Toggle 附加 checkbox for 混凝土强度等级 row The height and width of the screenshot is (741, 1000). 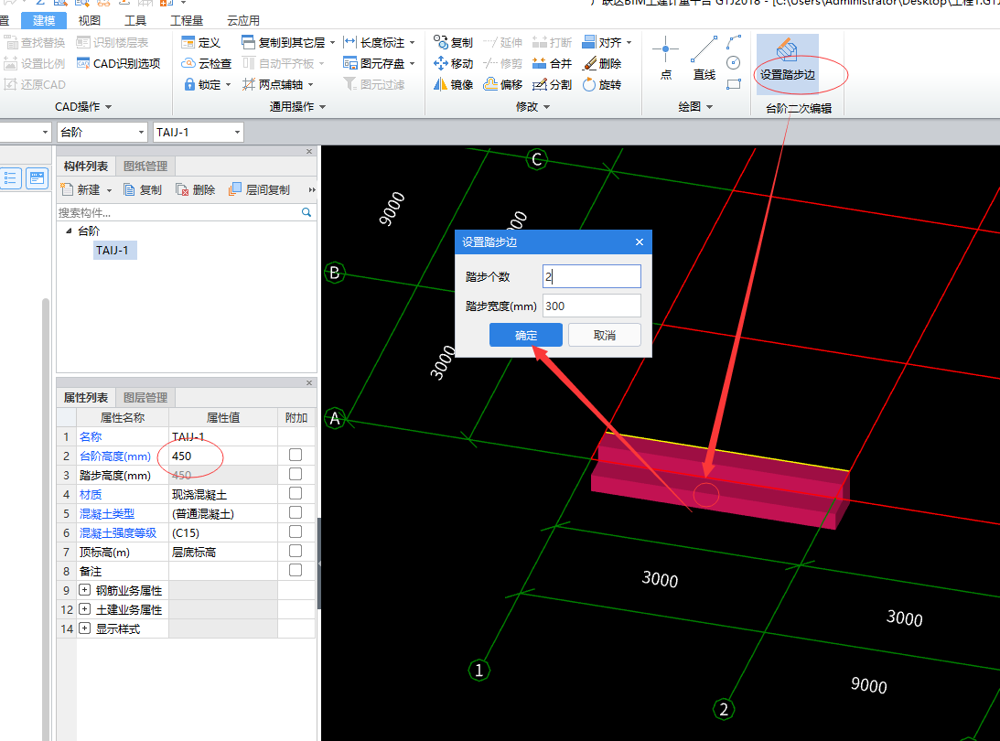pos(296,532)
